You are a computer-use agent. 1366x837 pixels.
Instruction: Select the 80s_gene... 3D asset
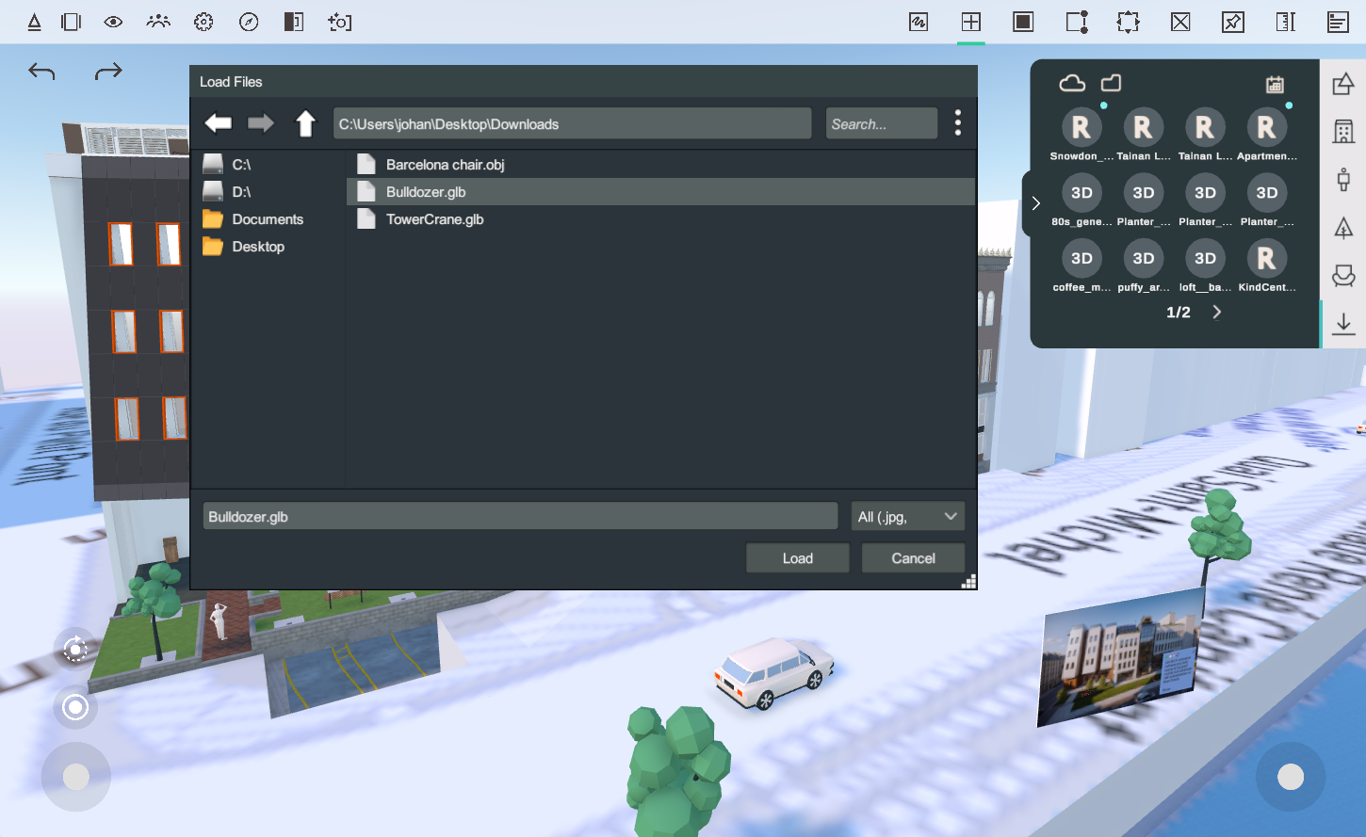[x=1081, y=201]
